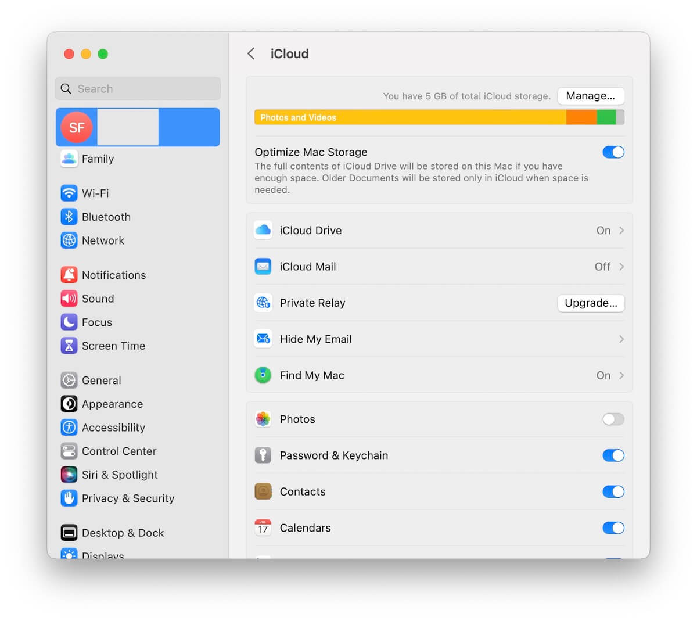Image resolution: width=697 pixels, height=621 pixels.
Task: Click the iCloud Mail envelope icon
Action: (x=263, y=267)
